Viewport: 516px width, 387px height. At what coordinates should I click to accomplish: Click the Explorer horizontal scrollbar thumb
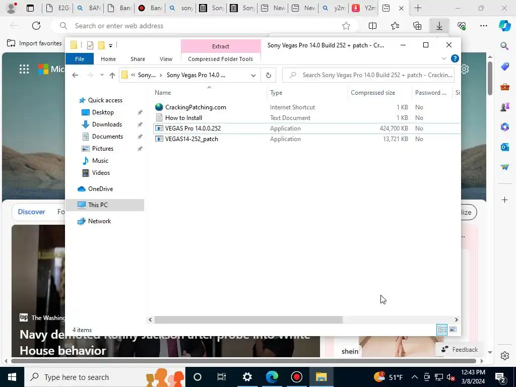[248, 319]
